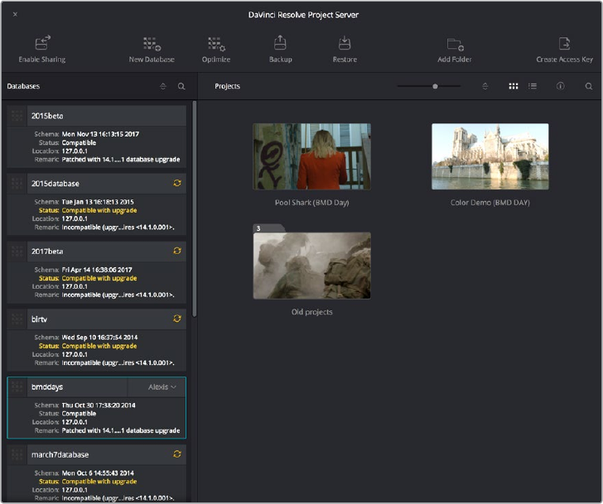Click march7database schema Mon Oct 6 text
This screenshot has width=603, height=504.
98,473
